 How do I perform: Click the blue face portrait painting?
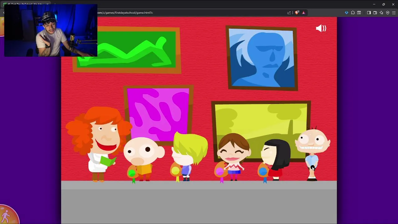coord(261,58)
